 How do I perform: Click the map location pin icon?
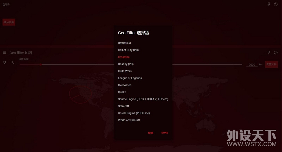5,62
